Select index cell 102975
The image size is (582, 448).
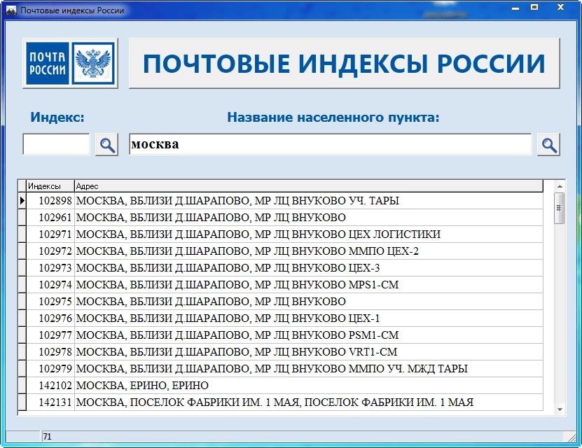click(x=50, y=302)
